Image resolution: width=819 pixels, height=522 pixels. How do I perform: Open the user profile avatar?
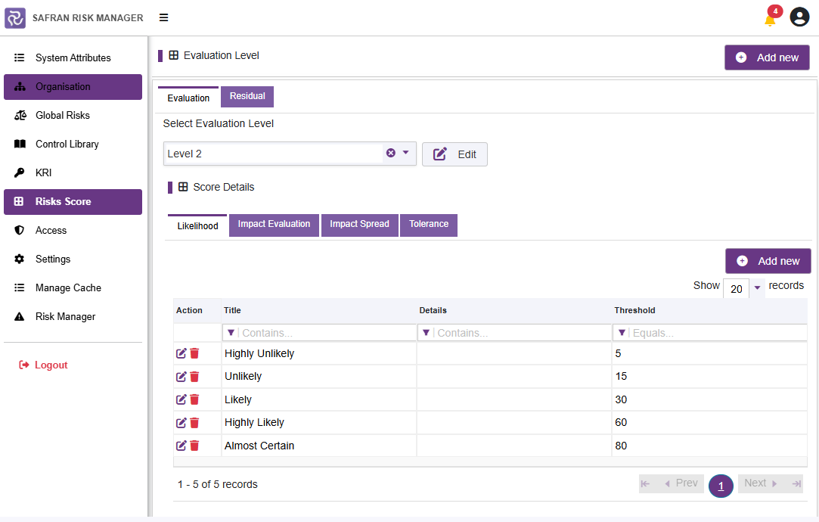pos(799,17)
